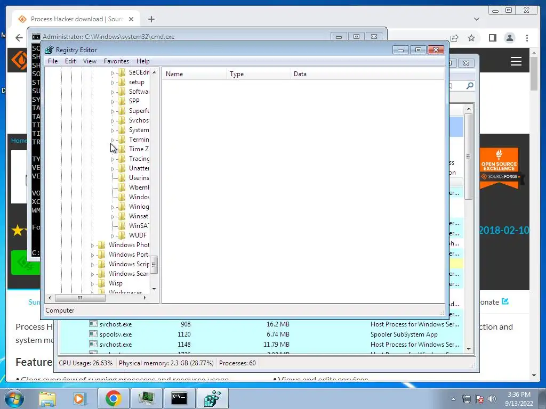Select the Windows Search folder icon
This screenshot has width=546, height=409.
[x=102, y=274]
